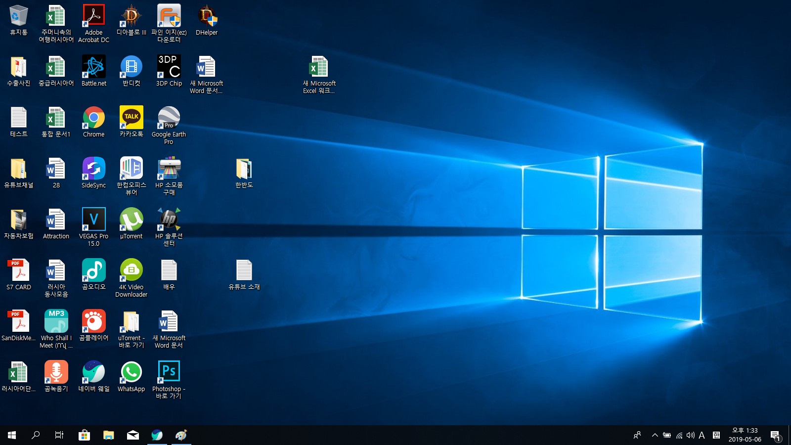Viewport: 791px width, 445px height.
Task: Select the 한반도 folder icon
Action: tap(244, 173)
